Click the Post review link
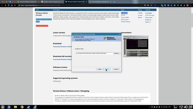The image size is (193, 109). [149, 18]
